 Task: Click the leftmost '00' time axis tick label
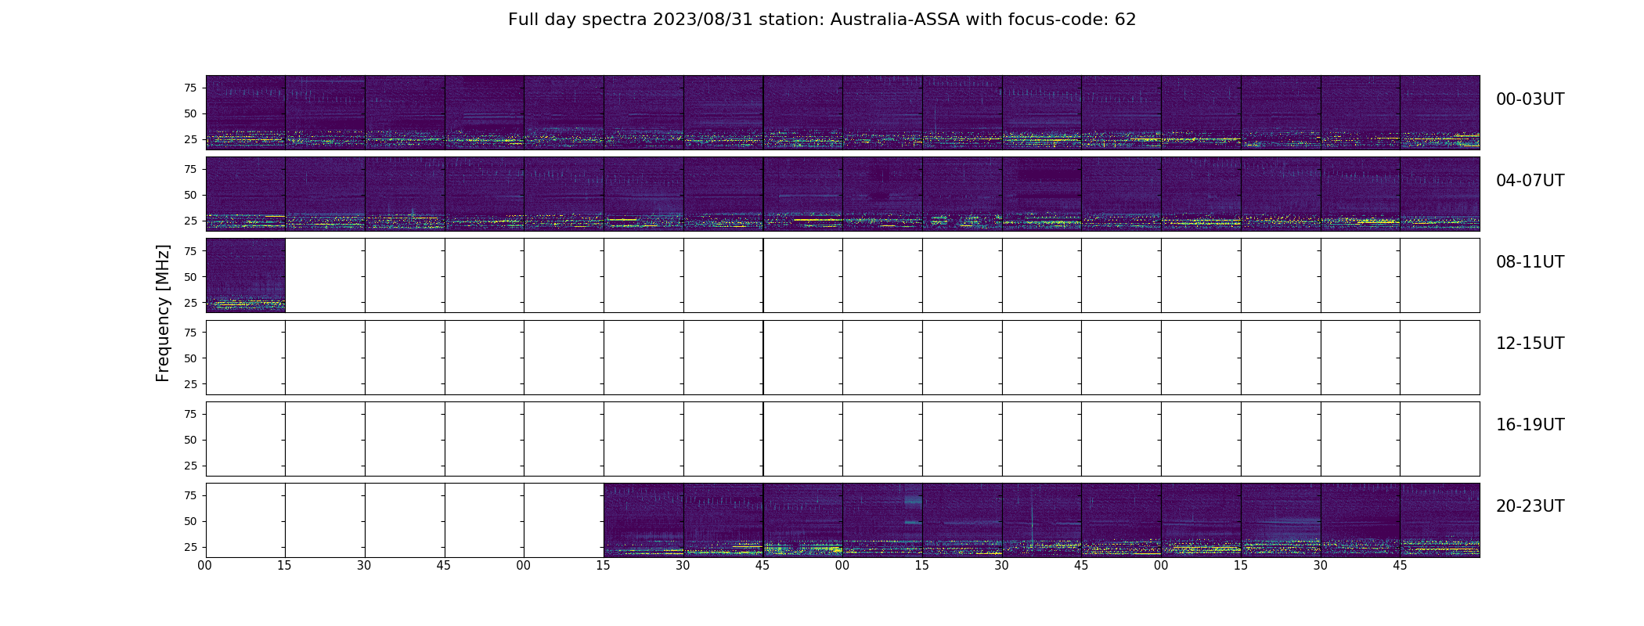click(x=205, y=566)
